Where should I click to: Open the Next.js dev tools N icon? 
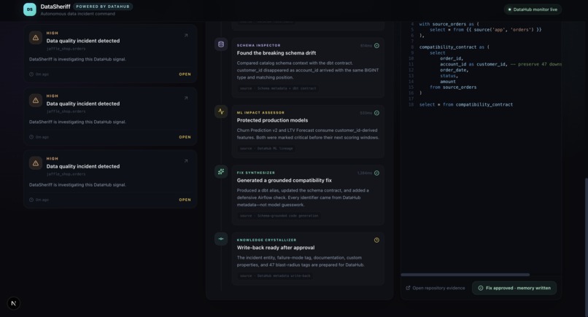tap(14, 303)
